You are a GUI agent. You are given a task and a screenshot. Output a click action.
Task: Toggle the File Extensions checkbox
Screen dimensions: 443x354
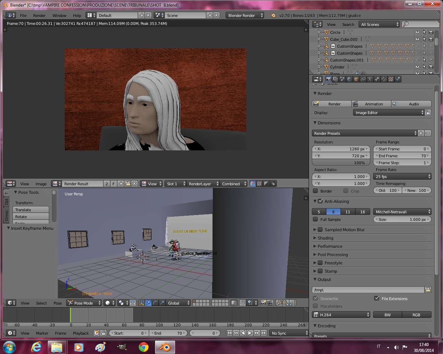377,298
